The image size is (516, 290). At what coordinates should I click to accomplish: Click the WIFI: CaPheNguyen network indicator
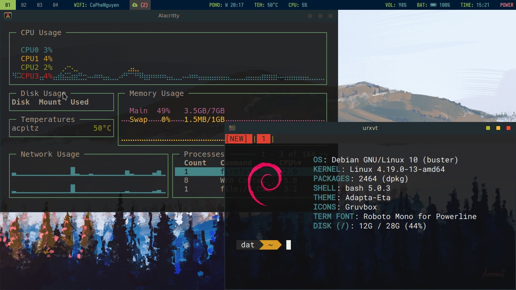point(96,5)
